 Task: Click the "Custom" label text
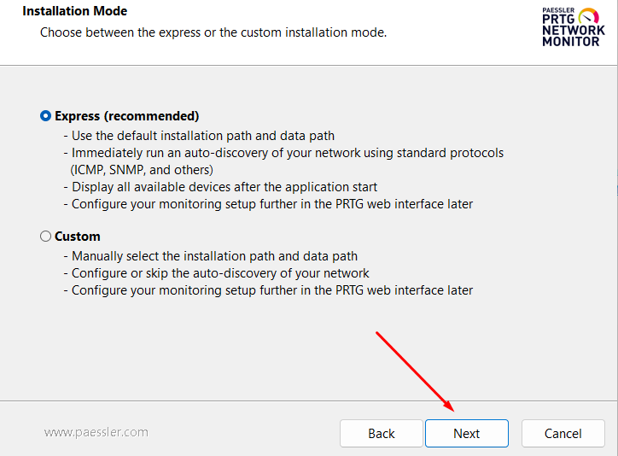78,236
